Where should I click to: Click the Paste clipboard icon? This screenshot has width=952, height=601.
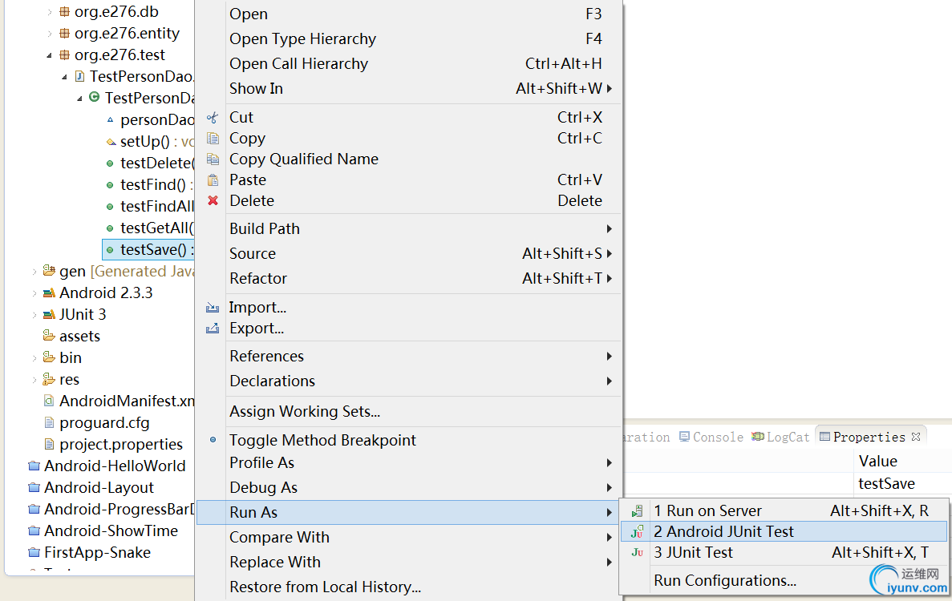(213, 180)
